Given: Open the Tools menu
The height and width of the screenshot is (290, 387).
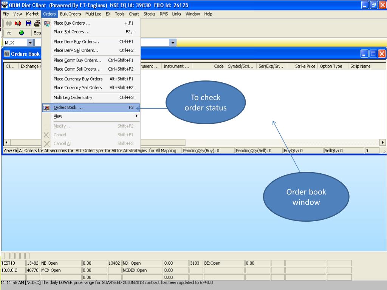Looking at the screenshot, I should click(120, 14).
